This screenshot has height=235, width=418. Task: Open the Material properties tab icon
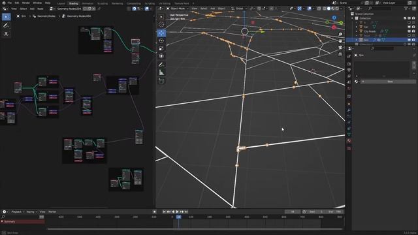click(349, 141)
